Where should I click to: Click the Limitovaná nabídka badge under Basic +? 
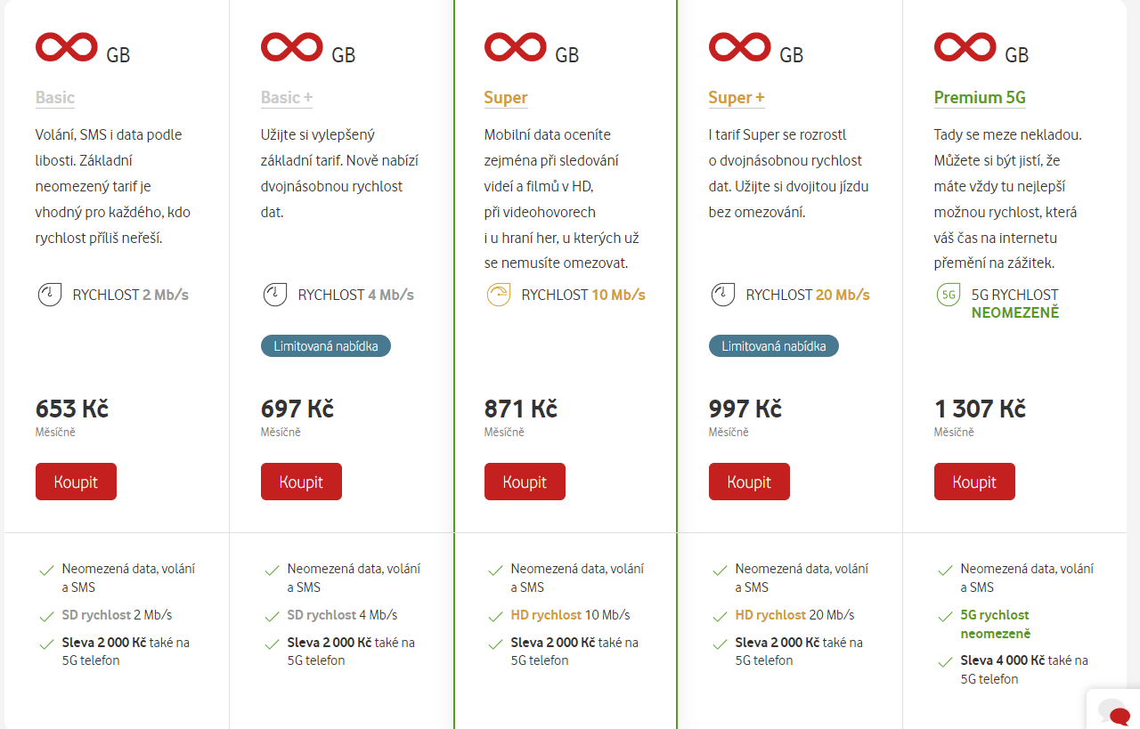326,346
